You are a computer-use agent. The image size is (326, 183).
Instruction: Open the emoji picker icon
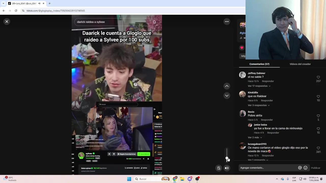point(305,168)
